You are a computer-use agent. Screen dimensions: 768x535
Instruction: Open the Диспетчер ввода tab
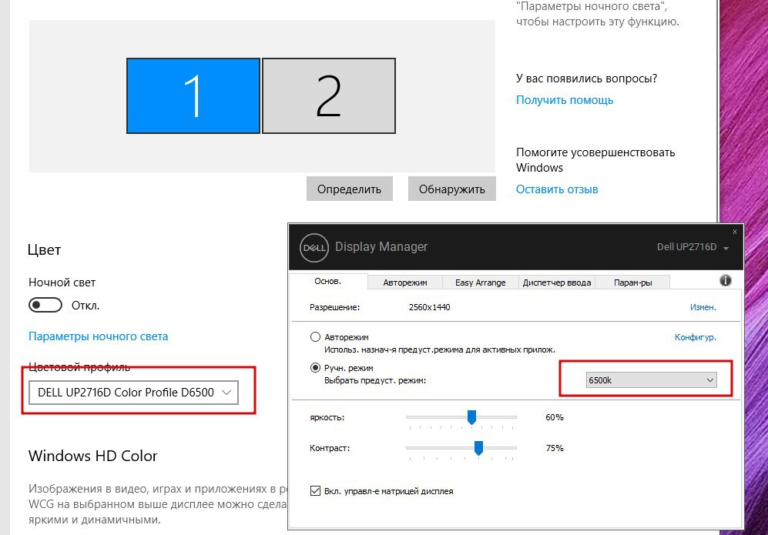click(557, 283)
